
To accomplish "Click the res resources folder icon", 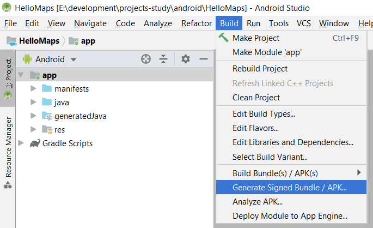I will pyautogui.click(x=47, y=129).
